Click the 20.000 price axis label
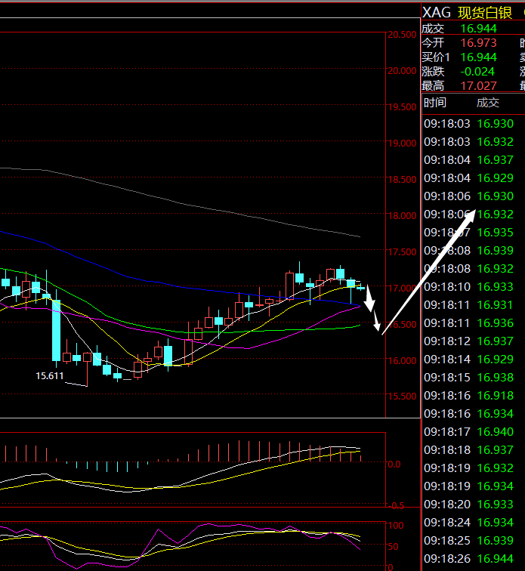 402,71
